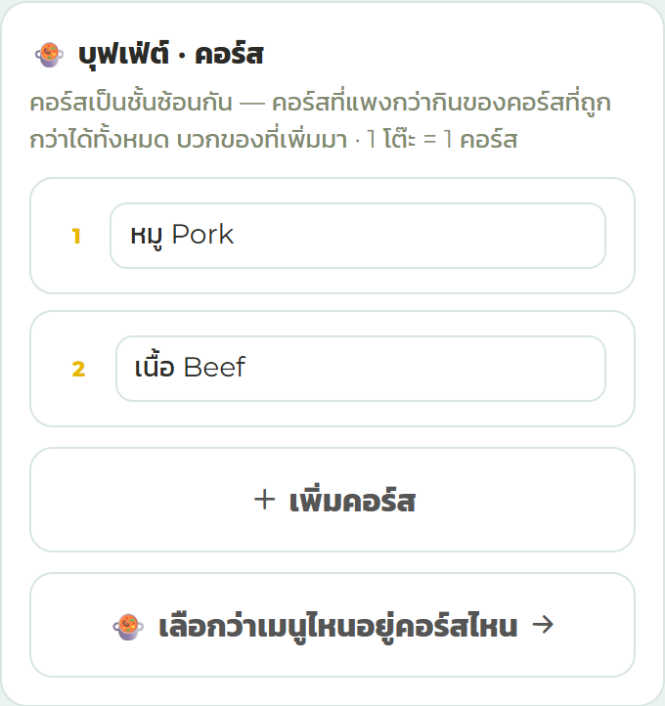The image size is (665, 706).
Task: Click the pot icon in เลือกว่าเมนูไหนอยู่คอร์สไหน button
Action: [x=128, y=626]
